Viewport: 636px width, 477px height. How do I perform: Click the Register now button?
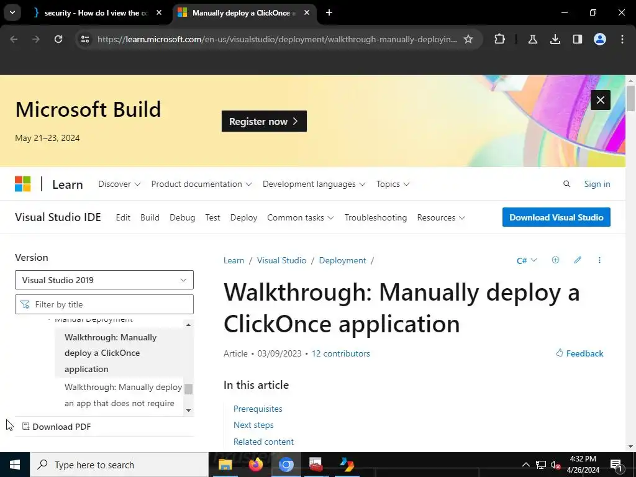click(264, 121)
